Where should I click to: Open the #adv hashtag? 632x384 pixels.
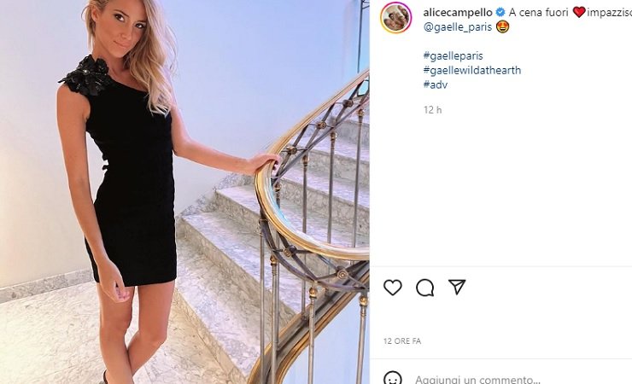pos(436,84)
